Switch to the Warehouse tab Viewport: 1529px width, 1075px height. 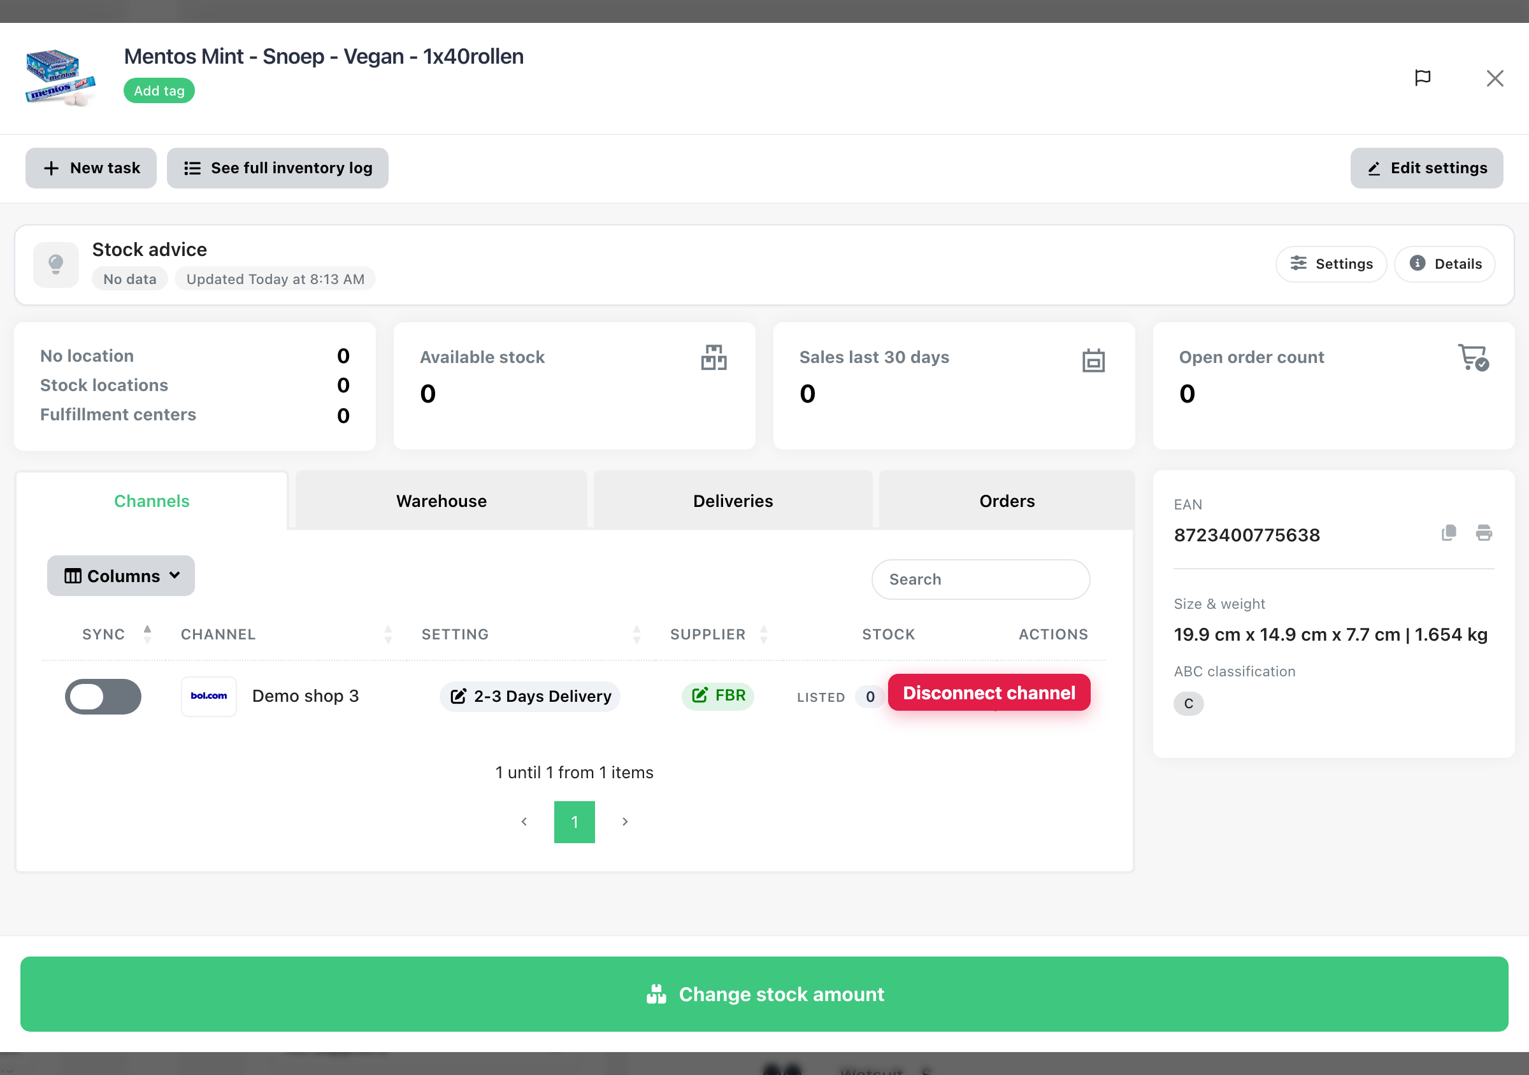tap(441, 501)
